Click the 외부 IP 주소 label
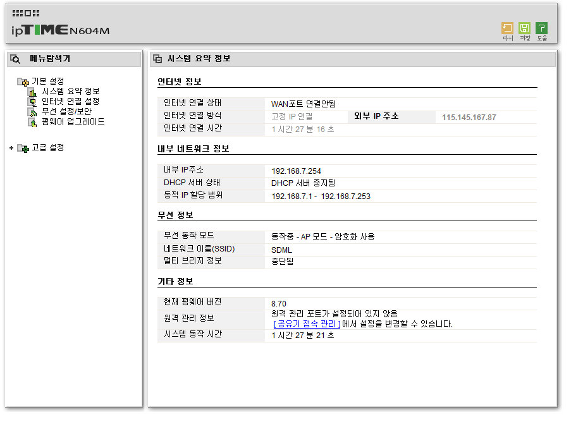Image resolution: width=583 pixels, height=436 pixels. coord(376,116)
